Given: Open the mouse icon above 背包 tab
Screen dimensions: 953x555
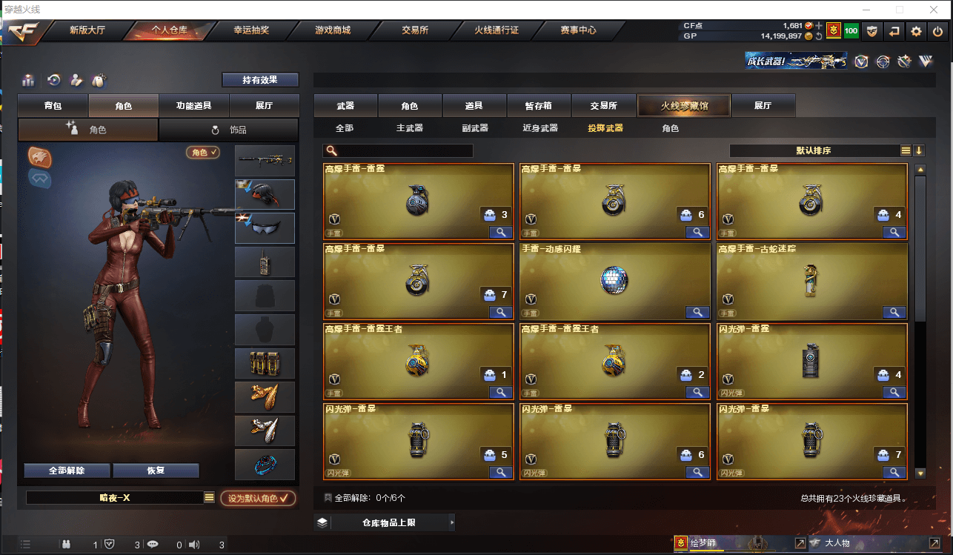Looking at the screenshot, I should (x=98, y=80).
